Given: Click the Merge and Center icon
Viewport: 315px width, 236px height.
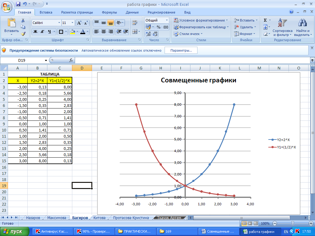Looking at the screenshot, I should 135,32.
